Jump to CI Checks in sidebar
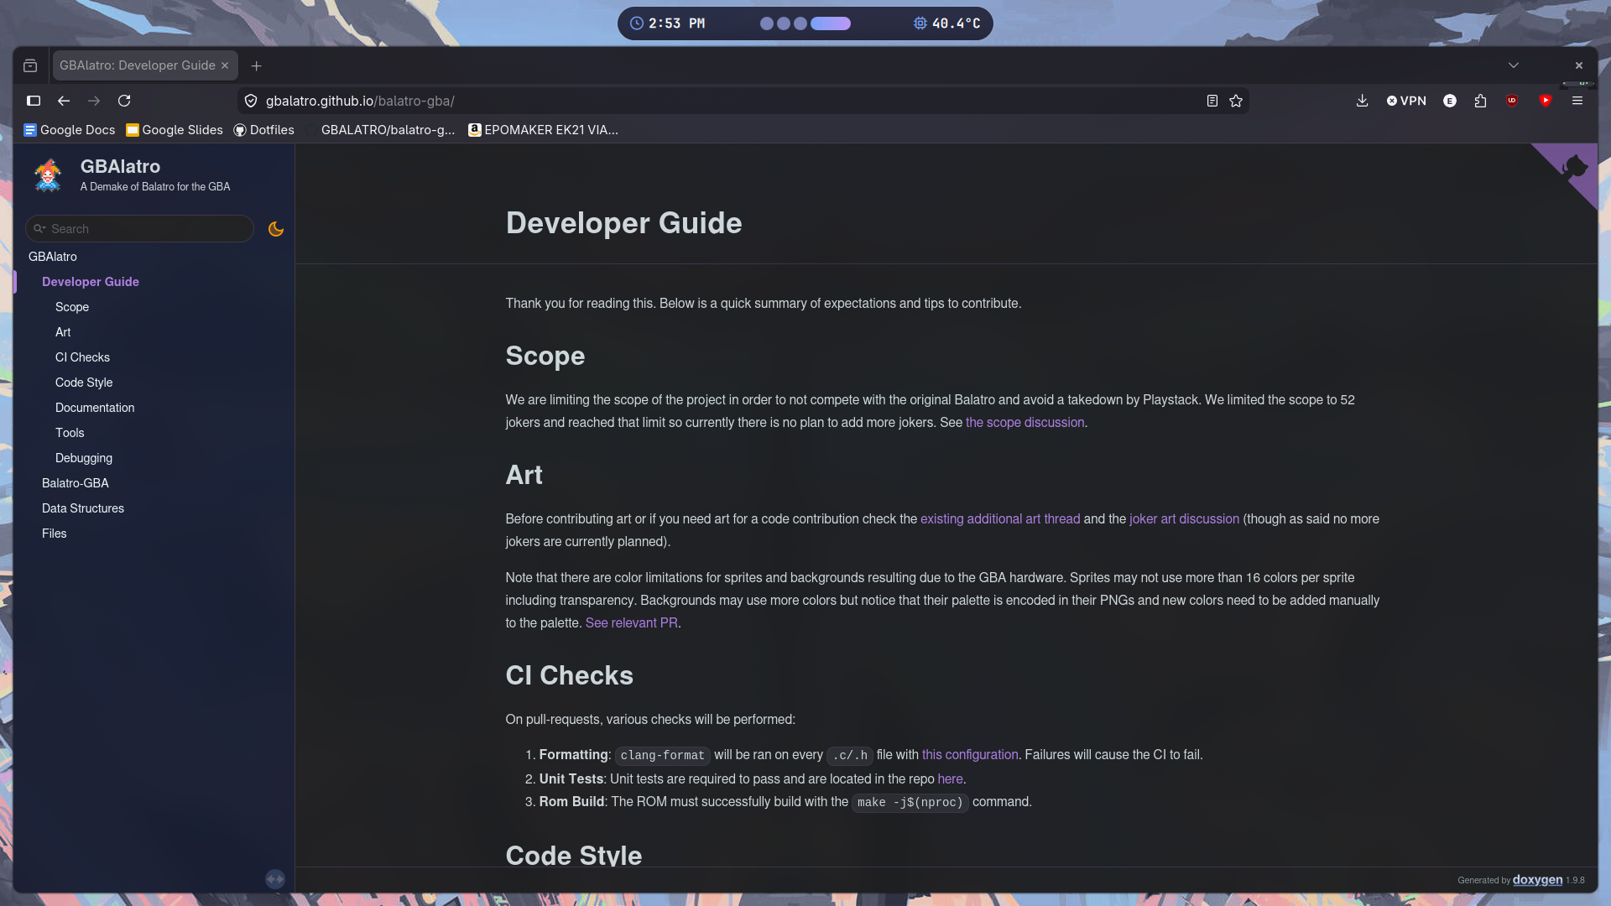The height and width of the screenshot is (906, 1611). (82, 357)
